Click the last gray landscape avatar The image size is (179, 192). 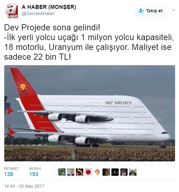[133, 172]
